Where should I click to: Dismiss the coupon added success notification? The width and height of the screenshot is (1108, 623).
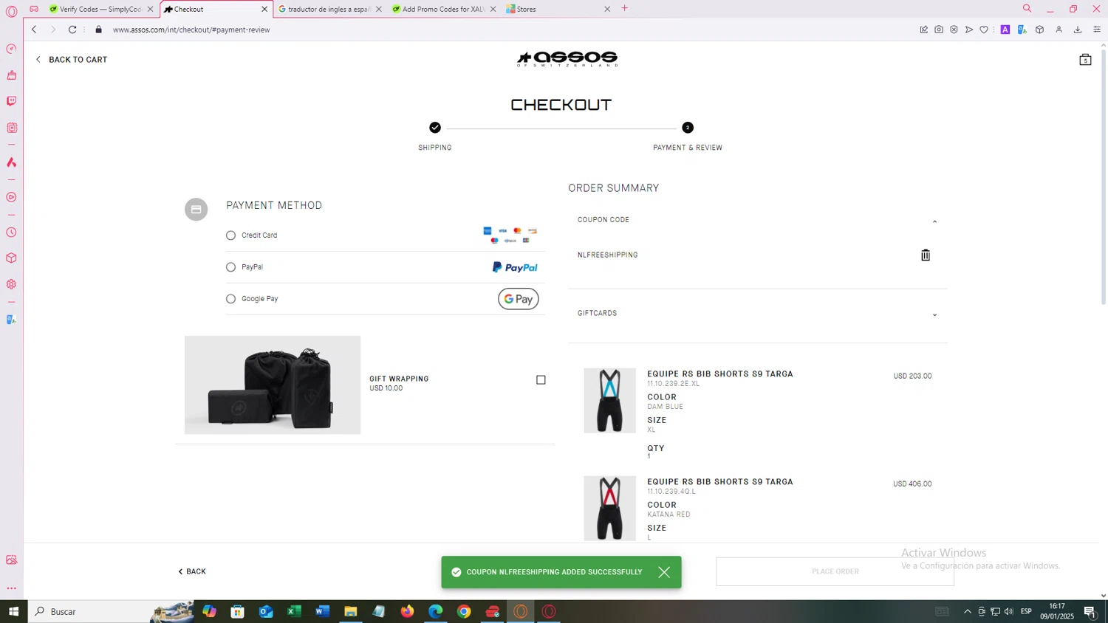pos(664,572)
